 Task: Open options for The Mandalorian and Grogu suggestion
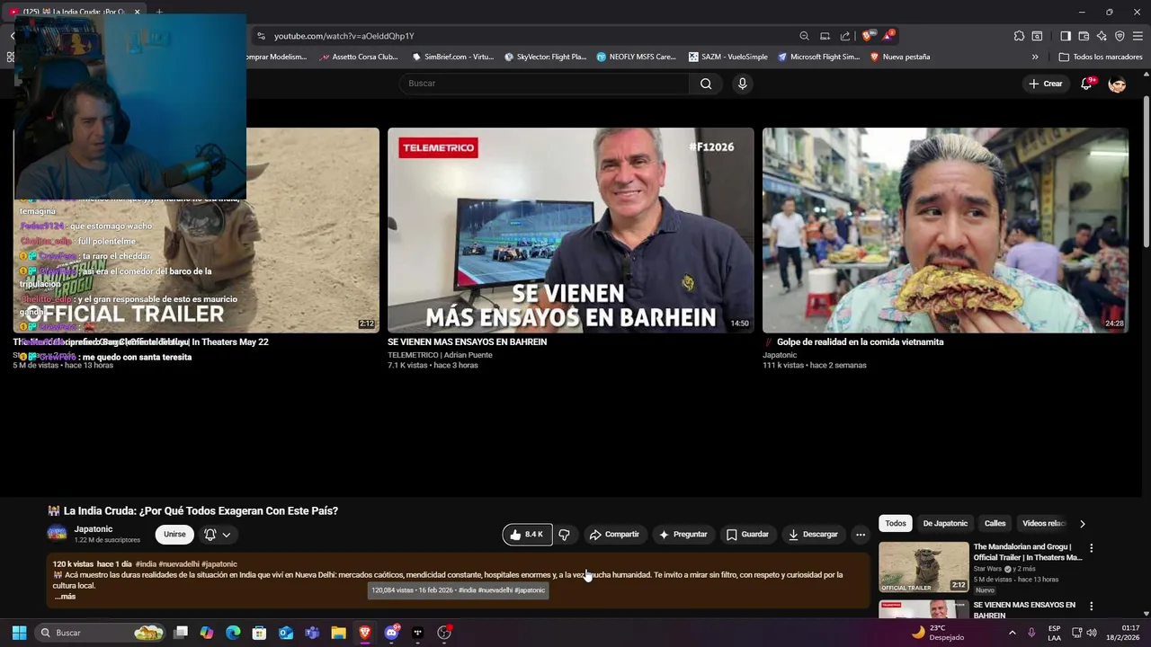(1092, 548)
